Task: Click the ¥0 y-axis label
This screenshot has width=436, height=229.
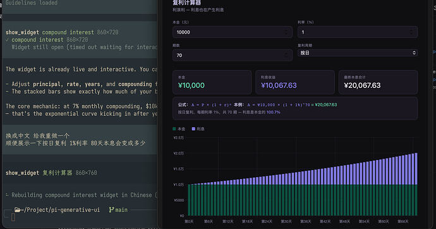Action: point(182,216)
